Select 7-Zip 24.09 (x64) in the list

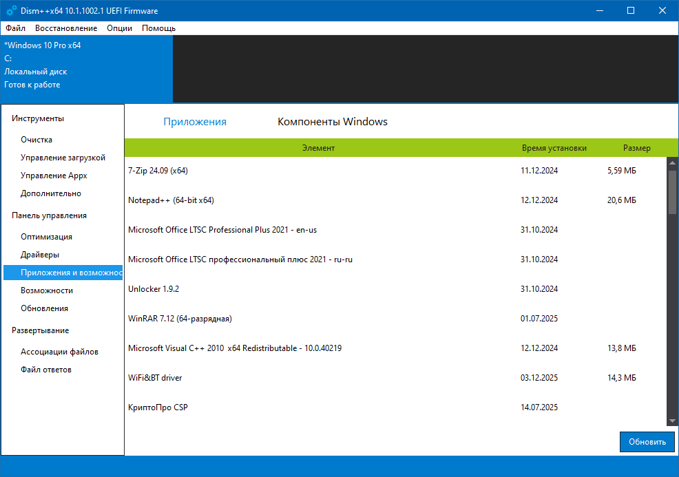158,171
